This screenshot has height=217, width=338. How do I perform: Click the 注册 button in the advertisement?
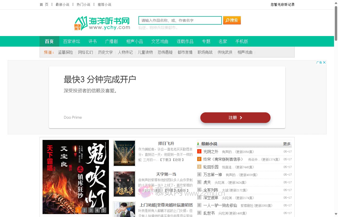[235, 118]
